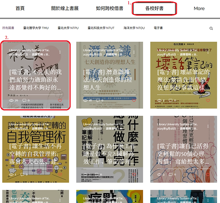Open post title 讓生活不再空轉的自我管理術
Viewport: 220px width, 203px height.
coord(35,154)
